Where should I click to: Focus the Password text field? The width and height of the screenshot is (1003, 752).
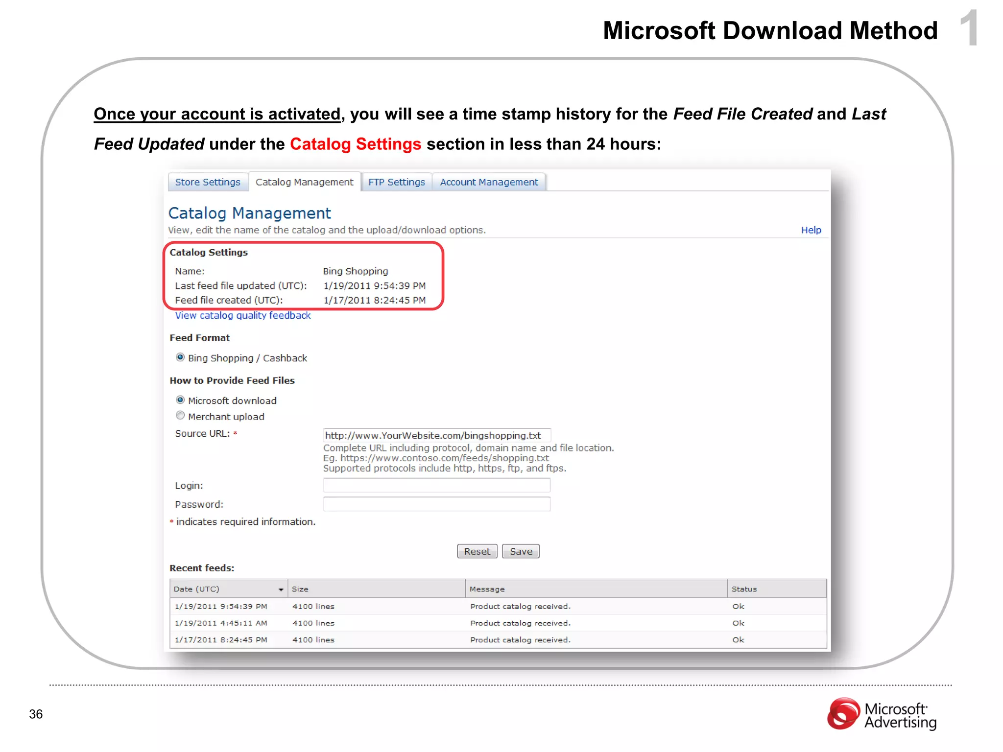[437, 504]
